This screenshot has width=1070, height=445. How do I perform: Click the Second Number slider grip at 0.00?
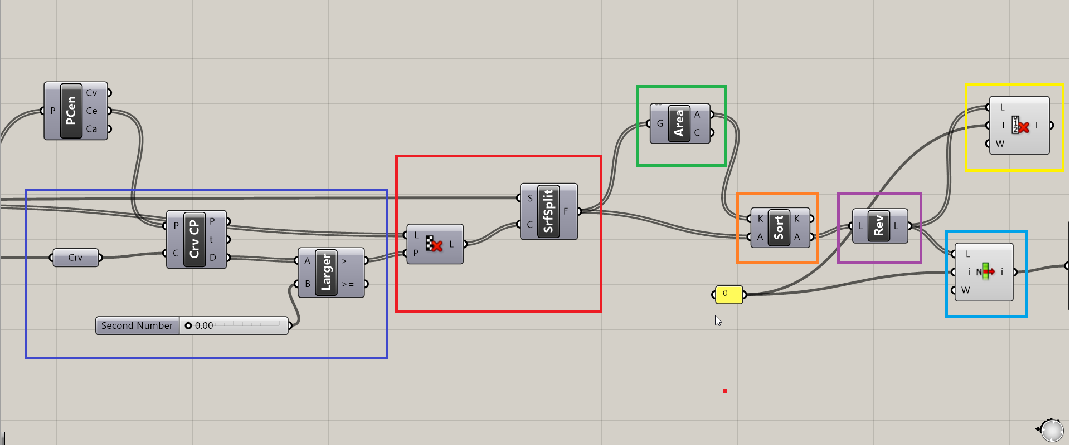click(x=188, y=325)
